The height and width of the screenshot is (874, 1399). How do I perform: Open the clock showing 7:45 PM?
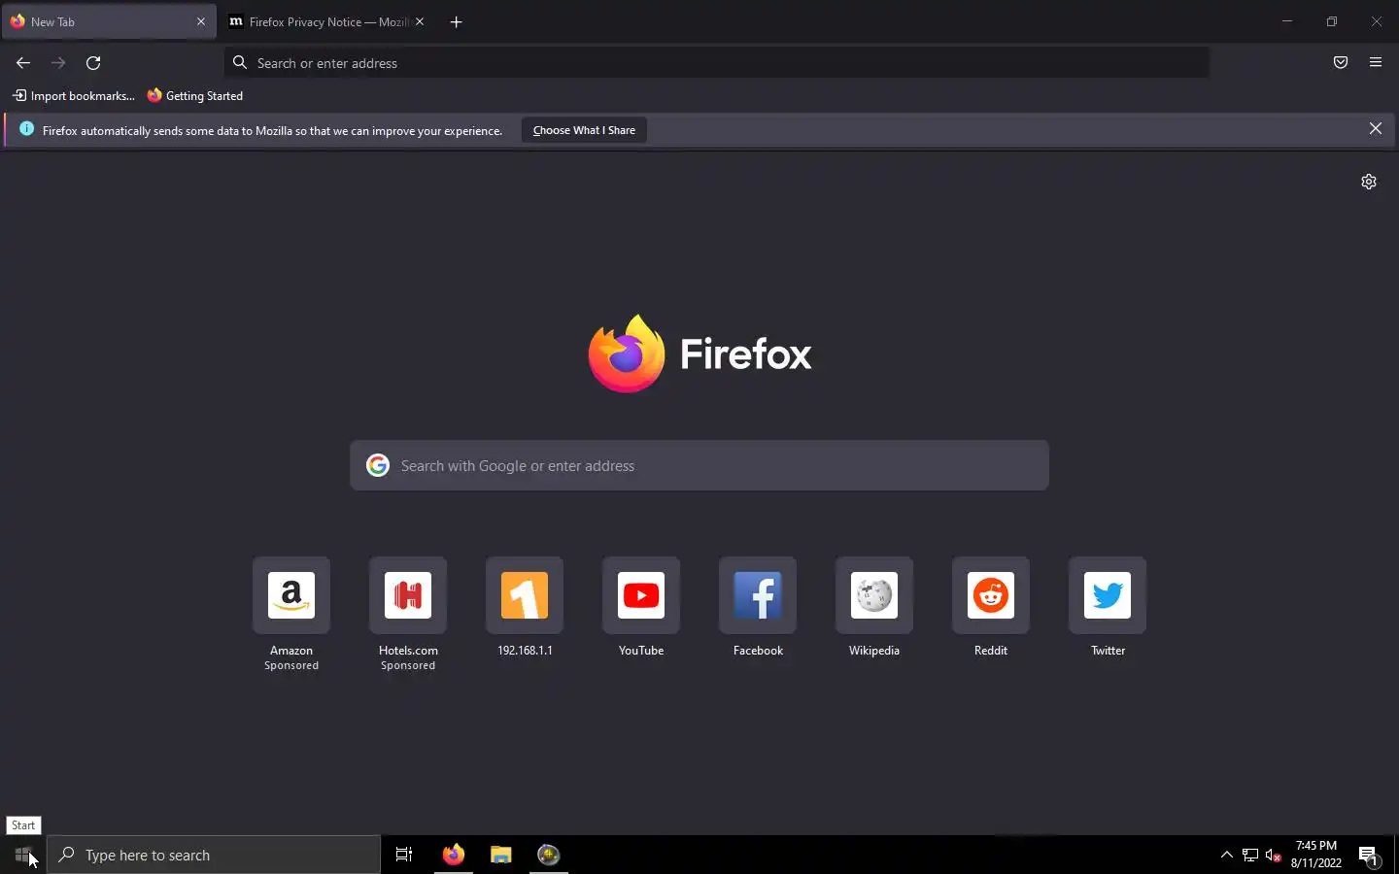[1316, 855]
